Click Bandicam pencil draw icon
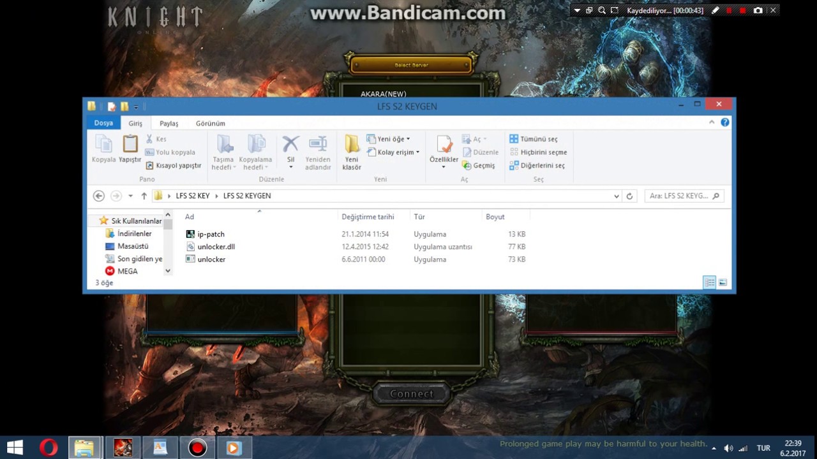This screenshot has width=817, height=459. tap(716, 11)
